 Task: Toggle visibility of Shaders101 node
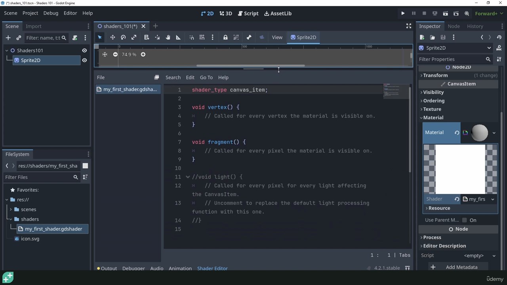[x=84, y=50]
